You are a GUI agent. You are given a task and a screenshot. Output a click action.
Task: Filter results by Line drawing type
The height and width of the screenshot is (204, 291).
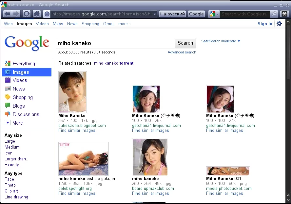pos(16,197)
